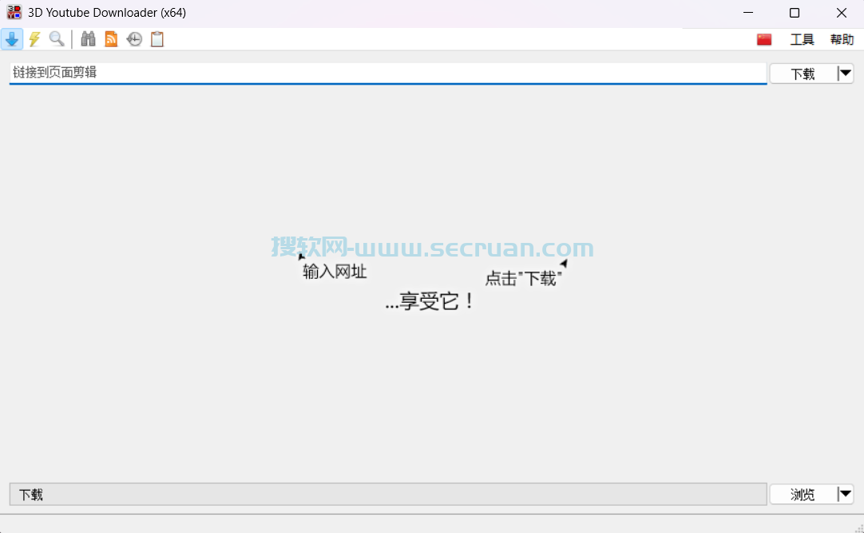Open the magnifying glass search icon
Viewport: 864px width, 533px height.
point(57,39)
